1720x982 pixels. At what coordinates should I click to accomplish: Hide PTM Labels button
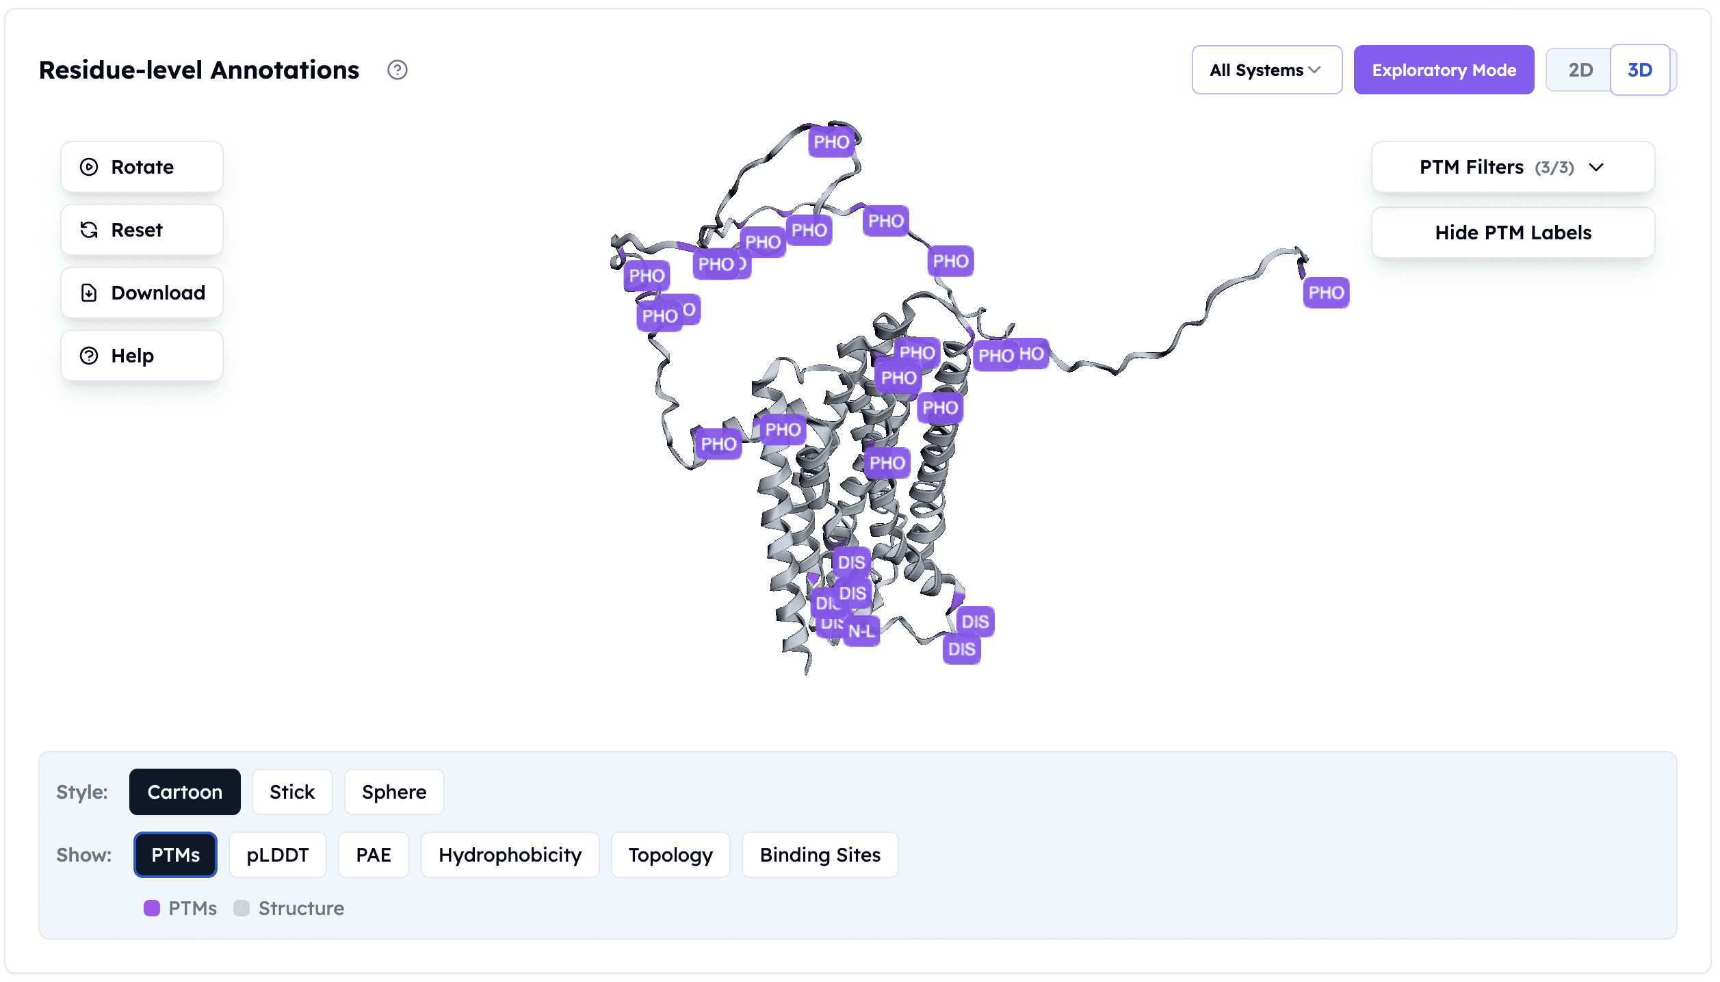coord(1512,233)
